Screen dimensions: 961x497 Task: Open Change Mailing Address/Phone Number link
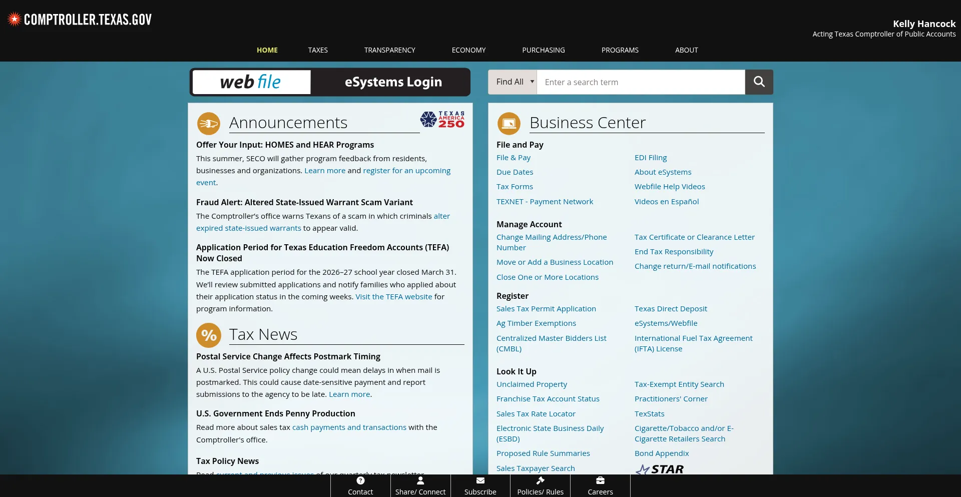pos(552,242)
